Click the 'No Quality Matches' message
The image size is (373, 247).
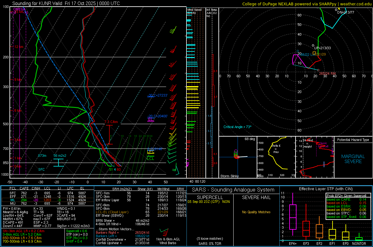coord(256,212)
